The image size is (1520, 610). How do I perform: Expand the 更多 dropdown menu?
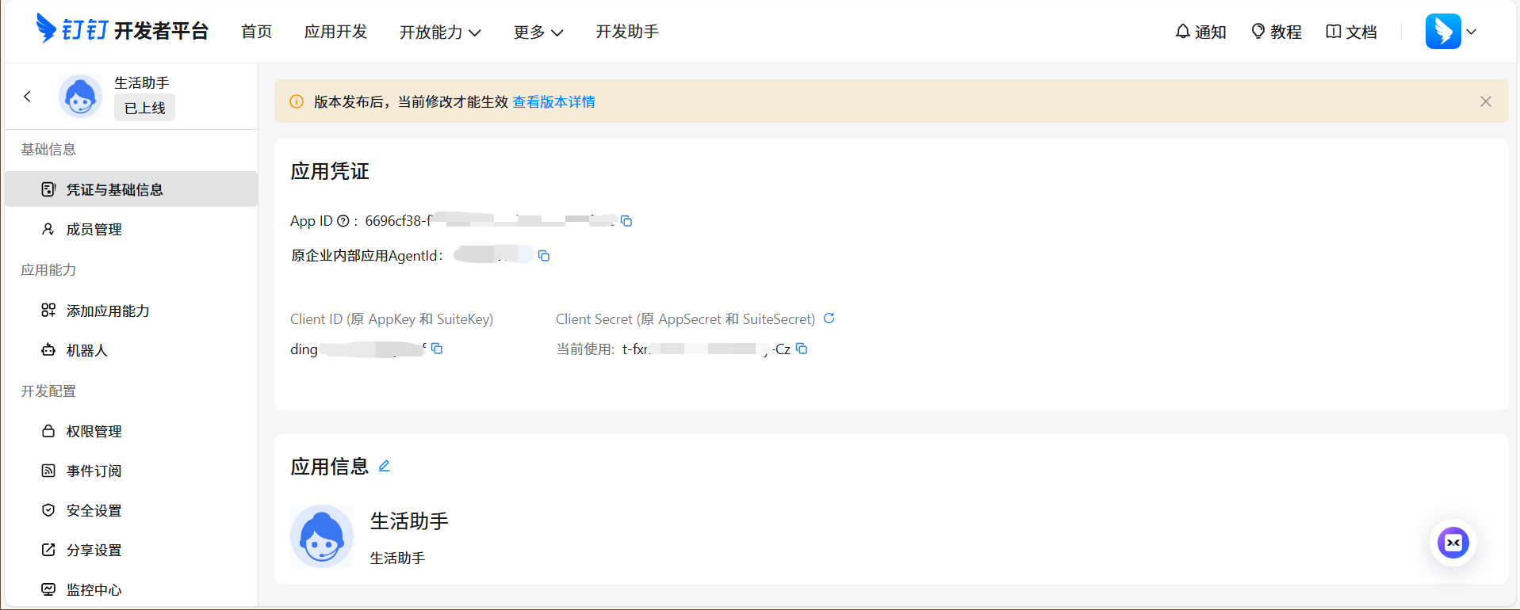point(538,32)
